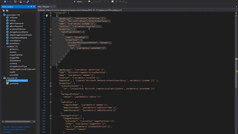The width and height of the screenshot is (238, 134).
Task: Close the New-VM.json tab
Action: click(x=55, y=7)
